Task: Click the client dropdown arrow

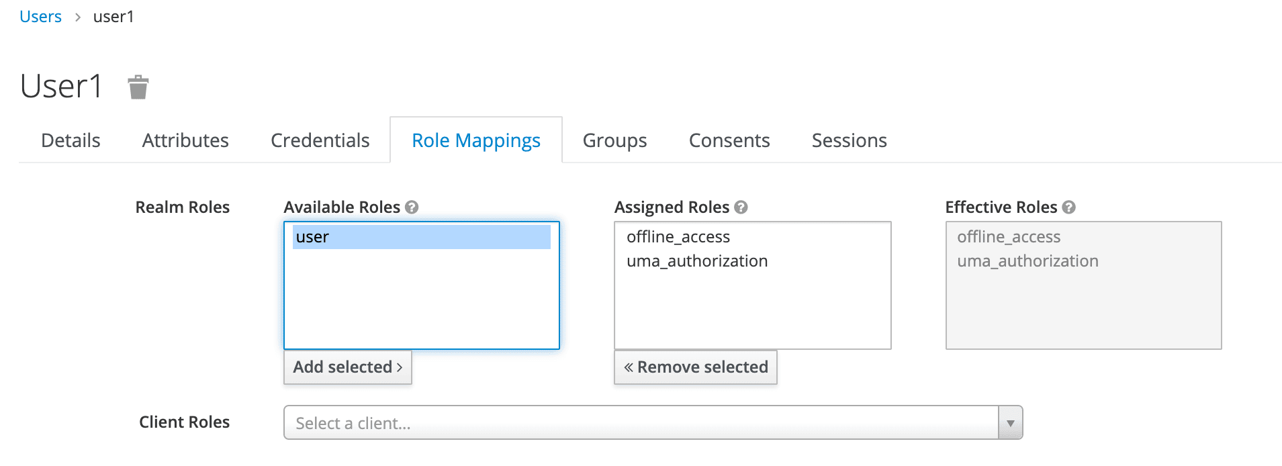Action: point(1011,423)
